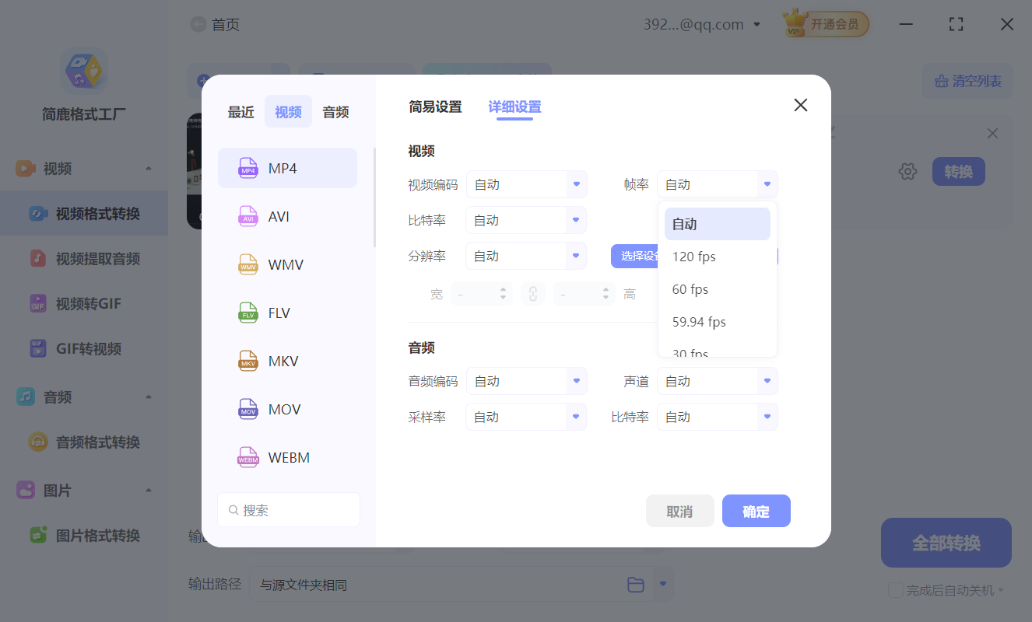Screen dimensions: 1032x622
Task: Open the 采样率 dropdown
Action: pyautogui.click(x=525, y=417)
